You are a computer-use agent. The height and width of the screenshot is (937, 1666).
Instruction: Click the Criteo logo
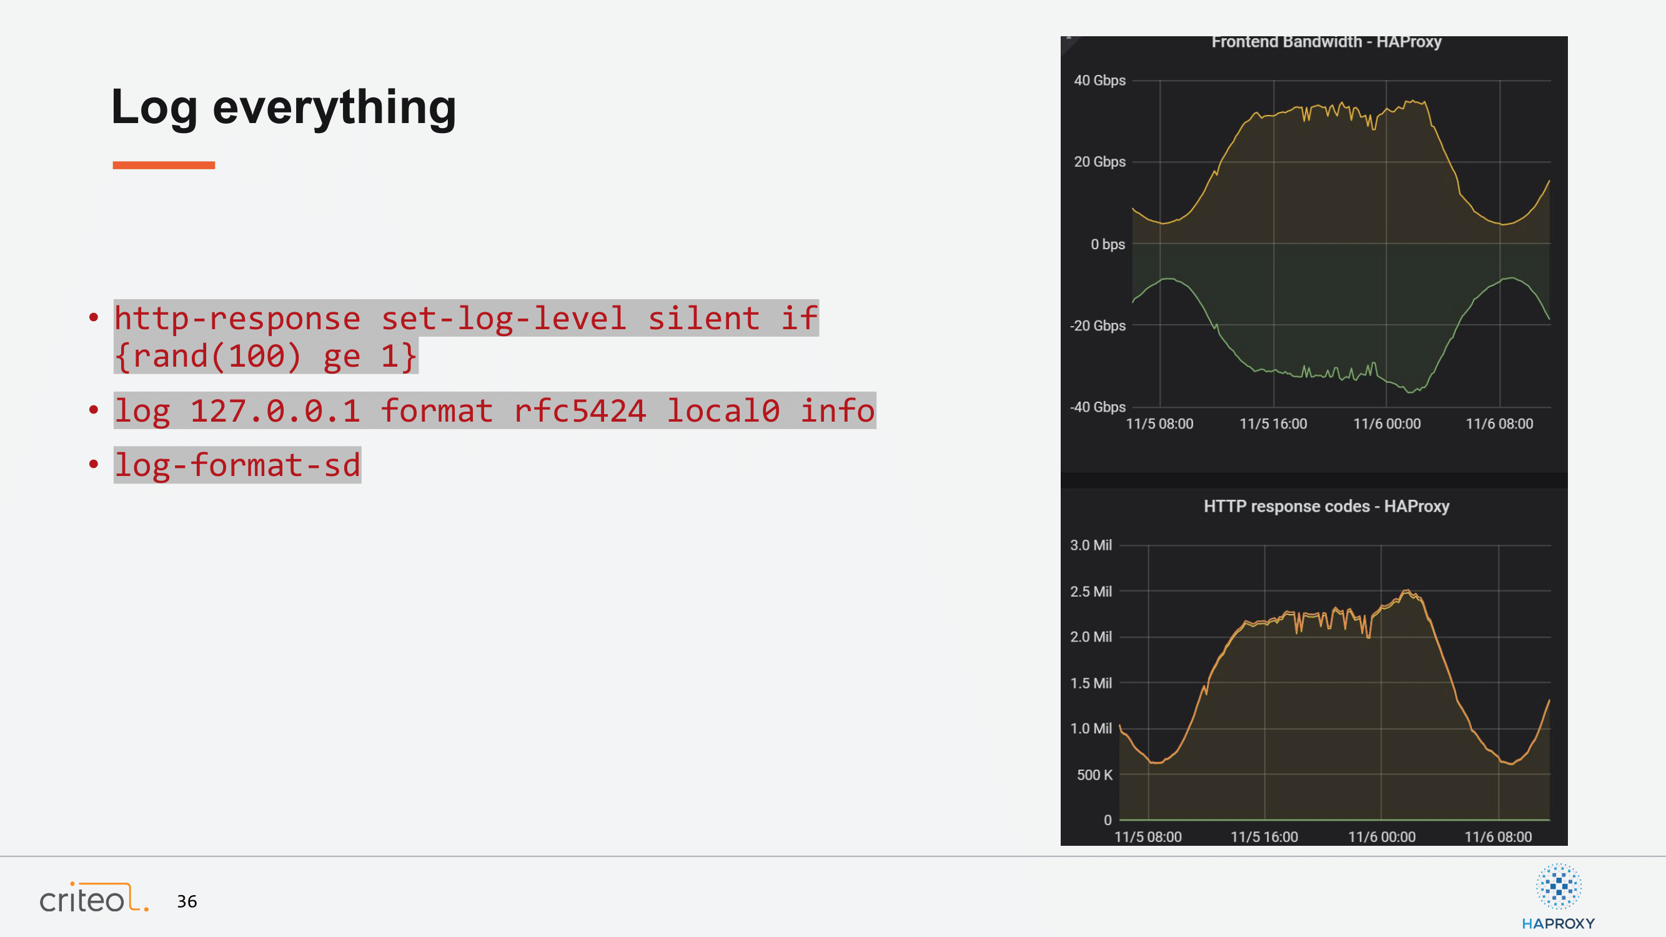[x=94, y=898]
